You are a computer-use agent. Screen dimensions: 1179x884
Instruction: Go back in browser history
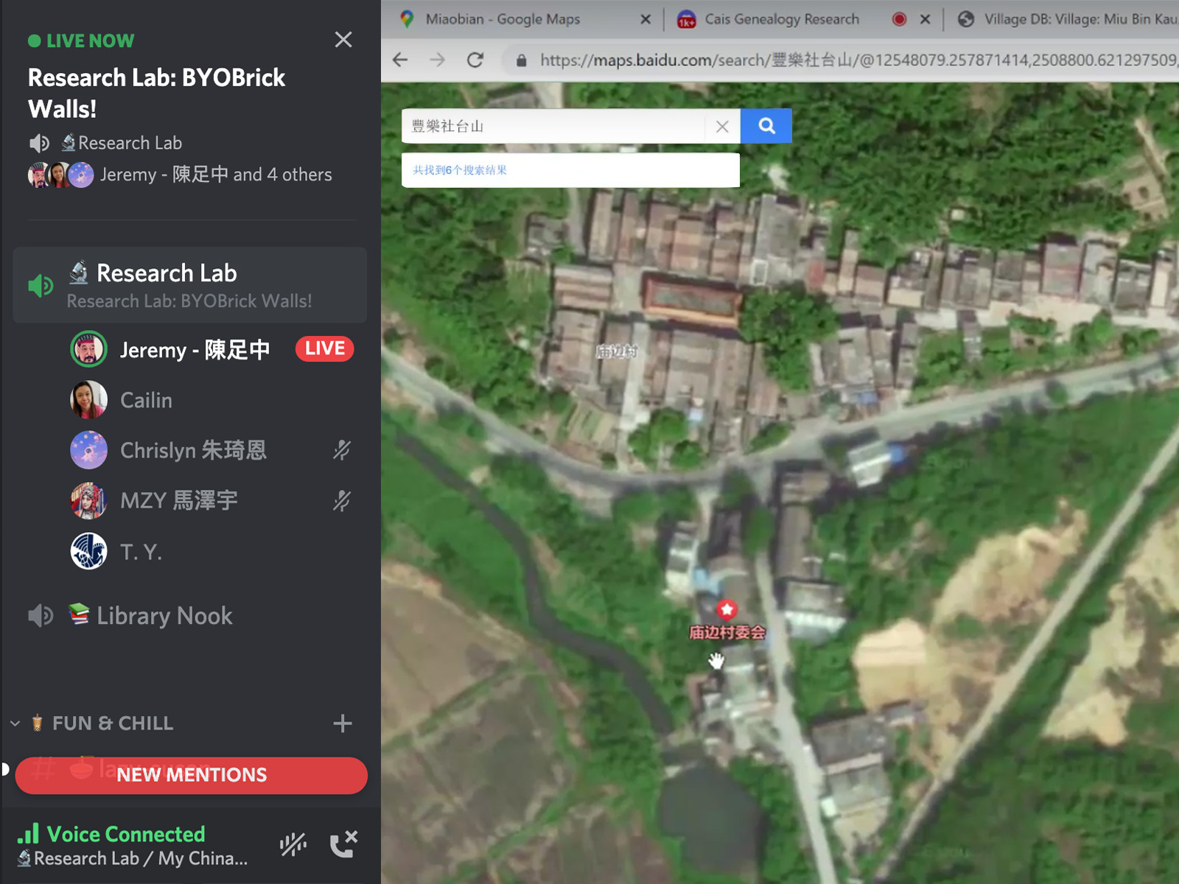(400, 60)
